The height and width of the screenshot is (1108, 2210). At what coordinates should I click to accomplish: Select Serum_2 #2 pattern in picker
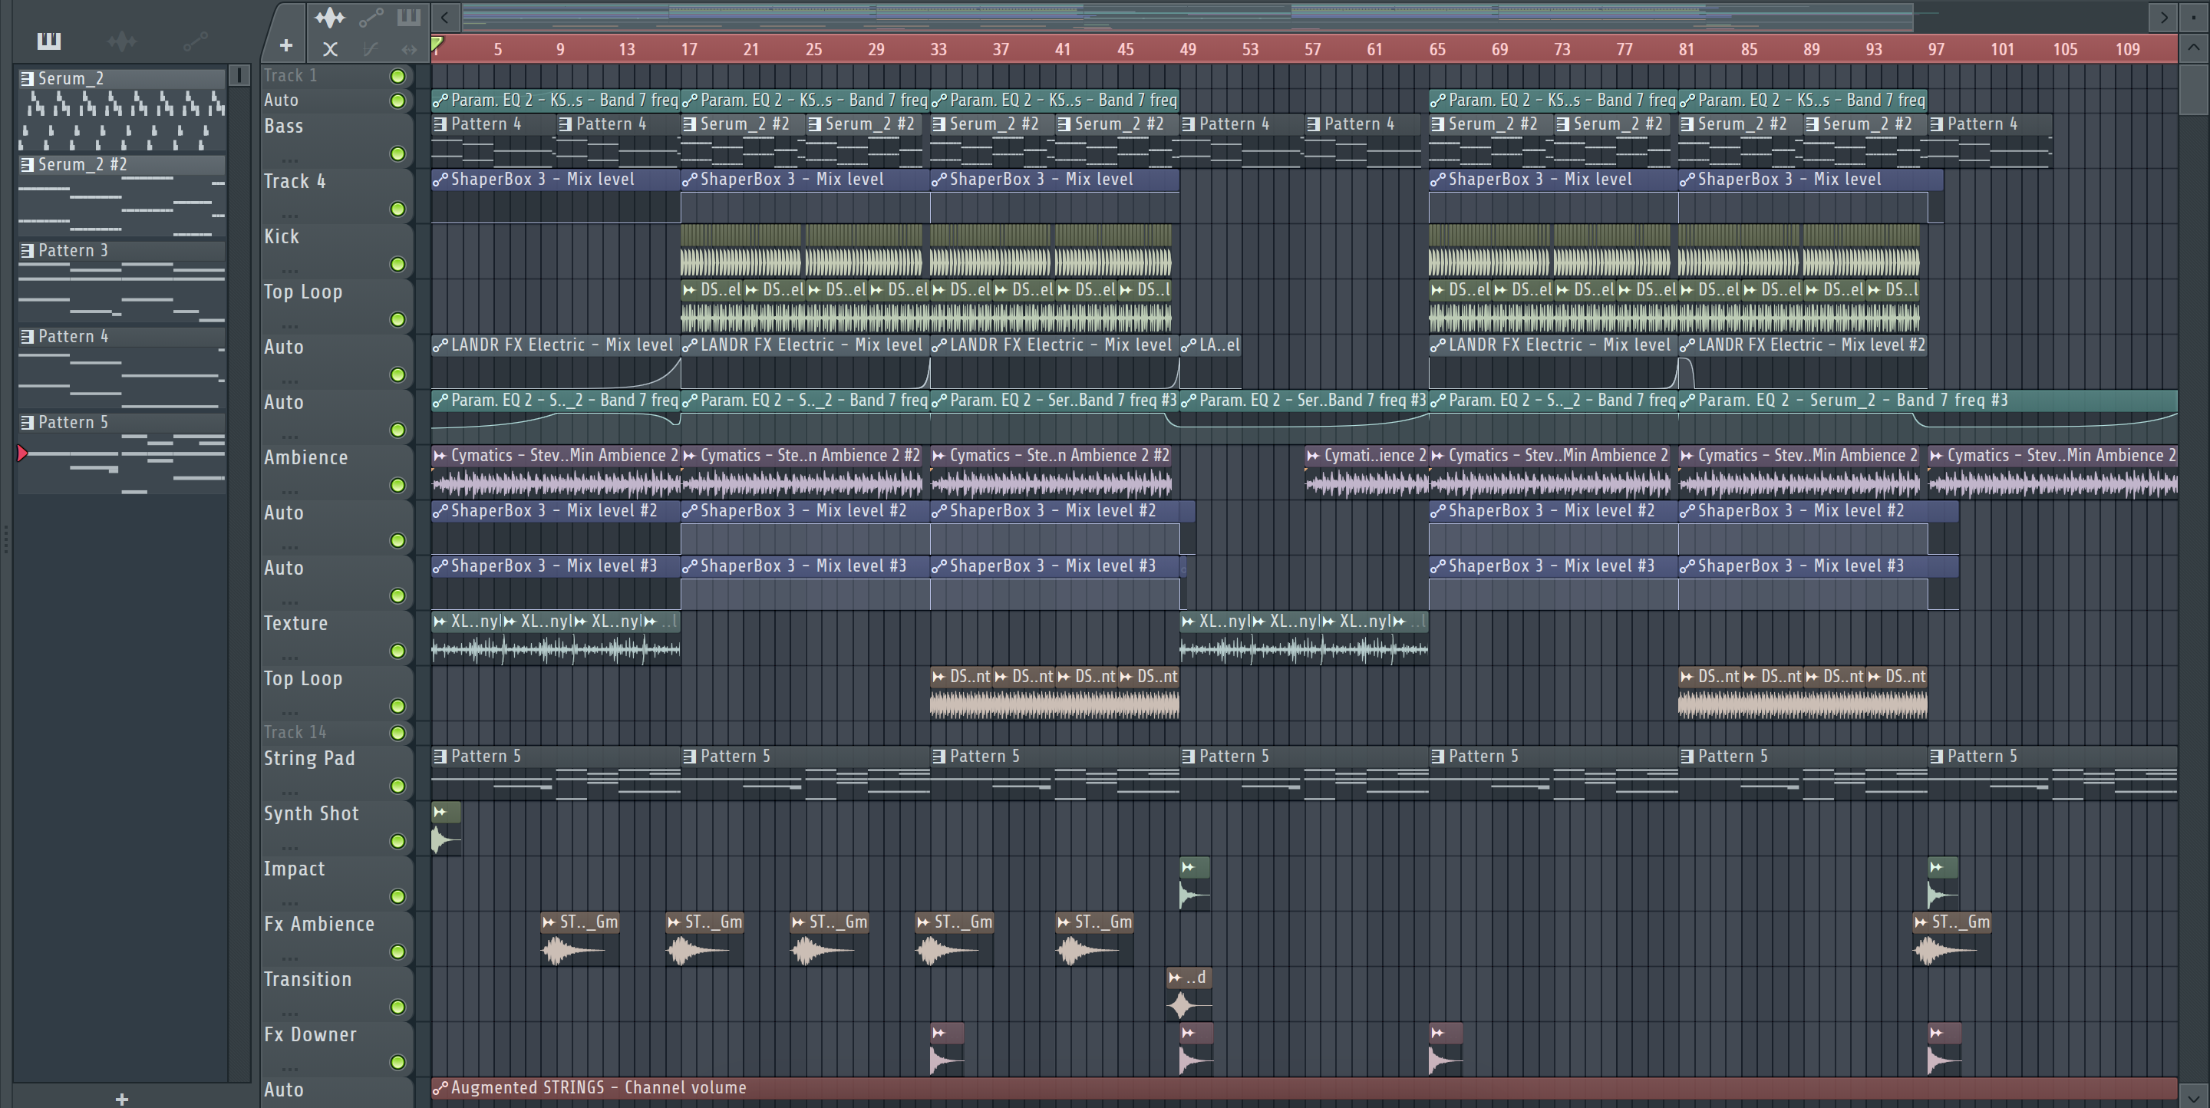[81, 165]
